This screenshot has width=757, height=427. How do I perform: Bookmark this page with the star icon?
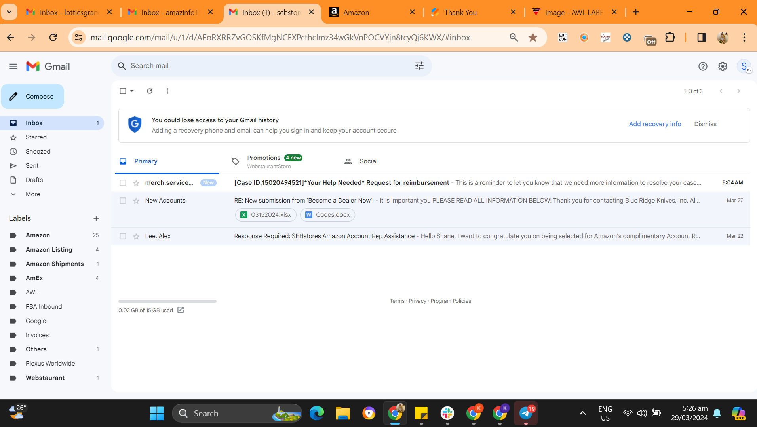coord(533,37)
